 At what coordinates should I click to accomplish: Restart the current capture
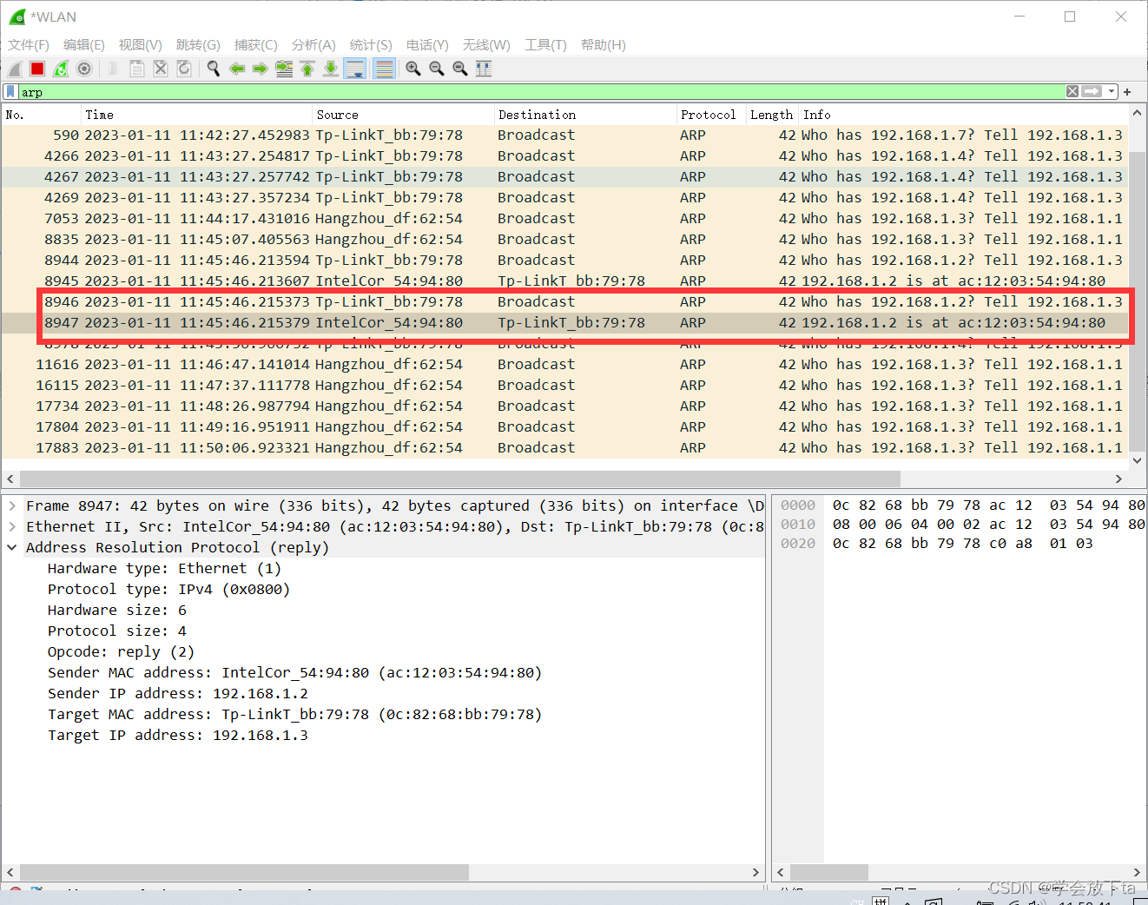click(61, 69)
